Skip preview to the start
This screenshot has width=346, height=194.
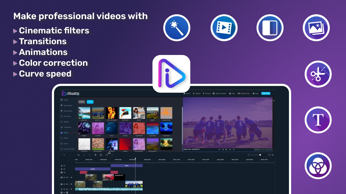219,149
